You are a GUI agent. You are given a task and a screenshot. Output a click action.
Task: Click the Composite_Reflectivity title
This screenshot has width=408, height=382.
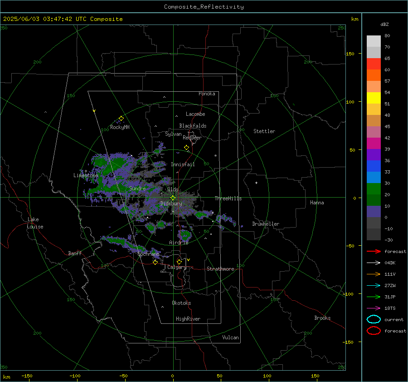[204, 7]
